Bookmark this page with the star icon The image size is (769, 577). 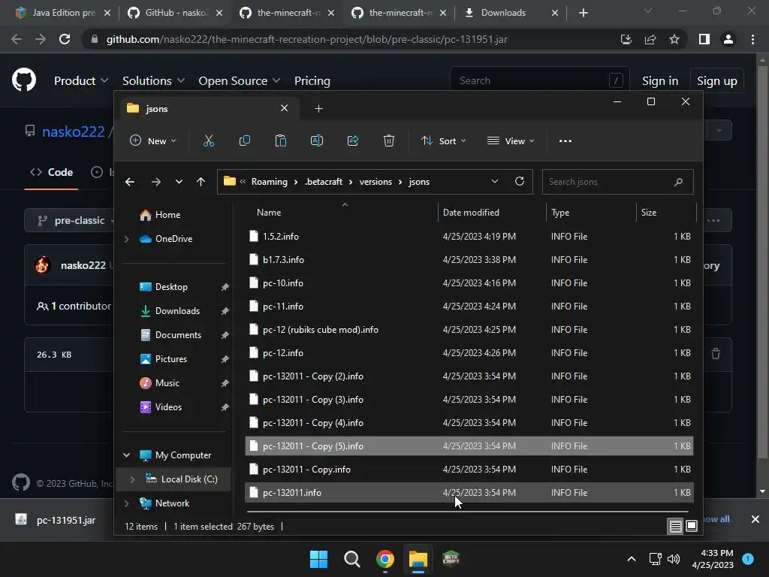tap(674, 39)
